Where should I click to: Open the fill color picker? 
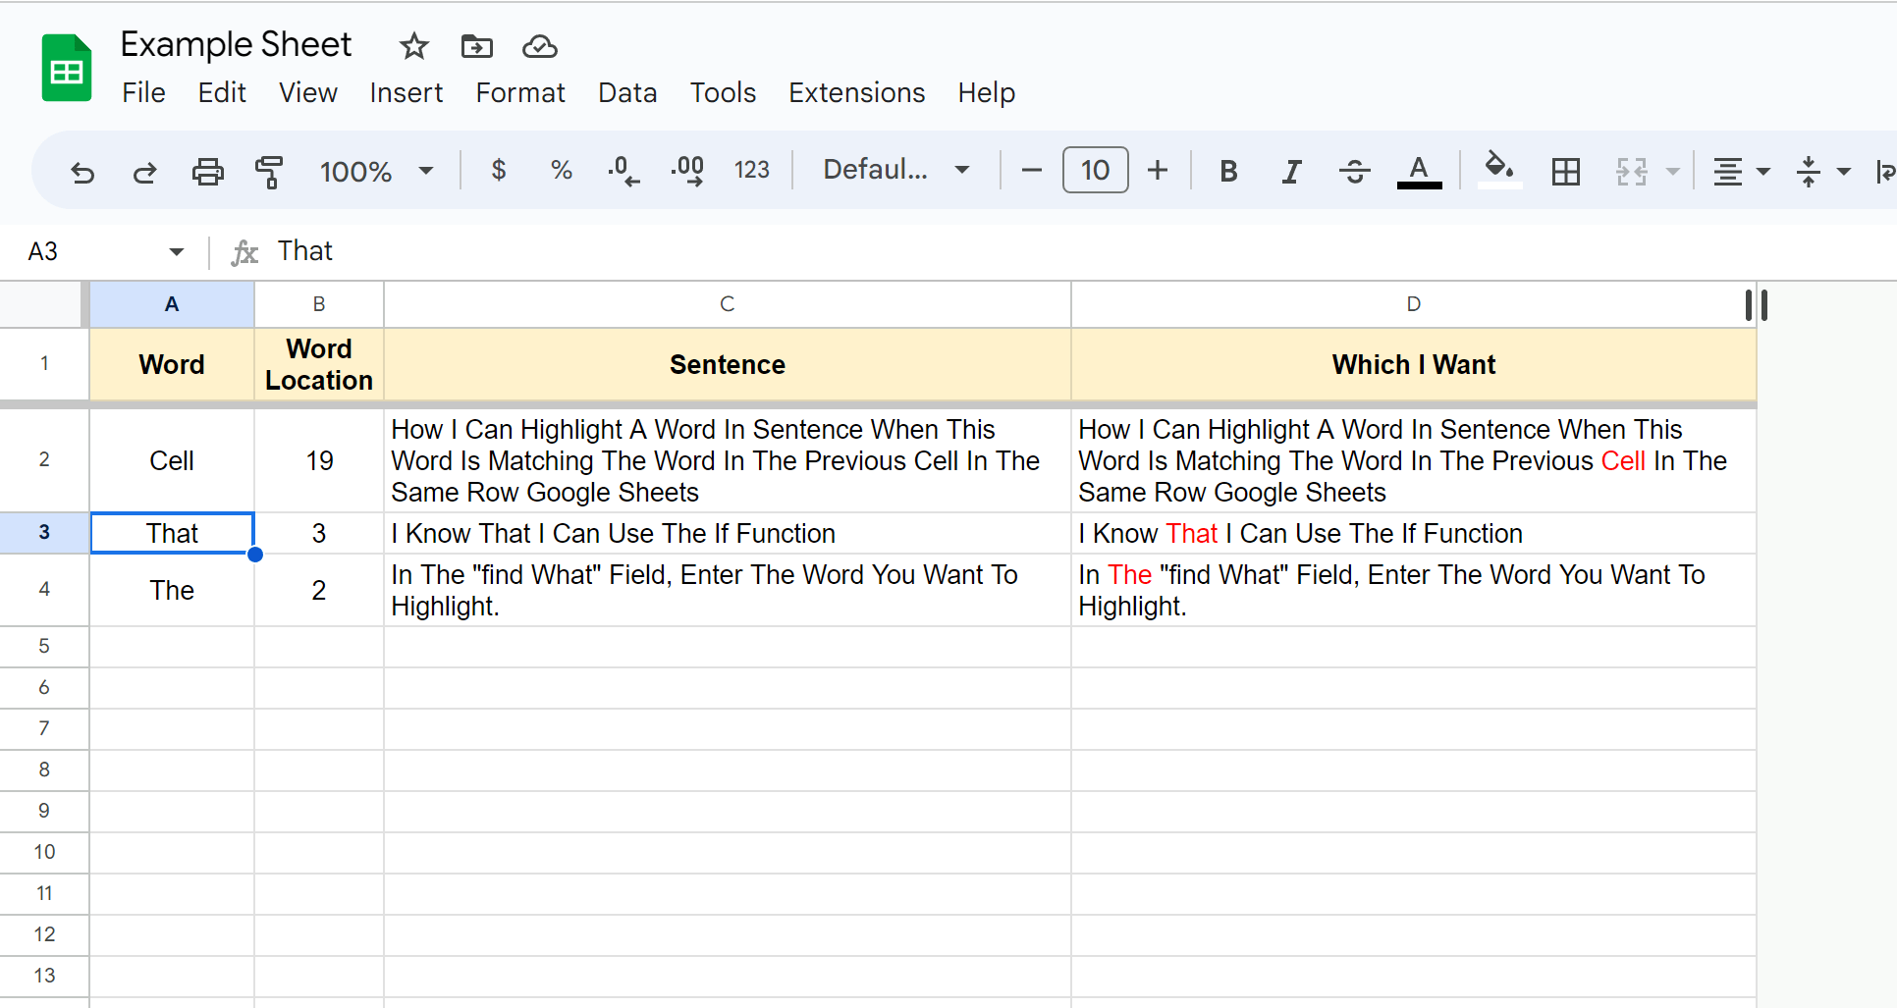[x=1498, y=171]
